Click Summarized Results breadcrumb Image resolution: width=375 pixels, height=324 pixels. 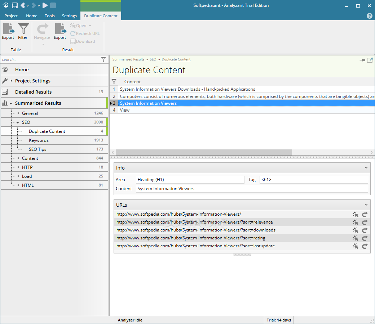point(128,59)
